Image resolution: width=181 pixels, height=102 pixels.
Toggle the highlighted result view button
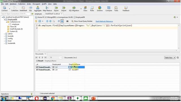62,21
